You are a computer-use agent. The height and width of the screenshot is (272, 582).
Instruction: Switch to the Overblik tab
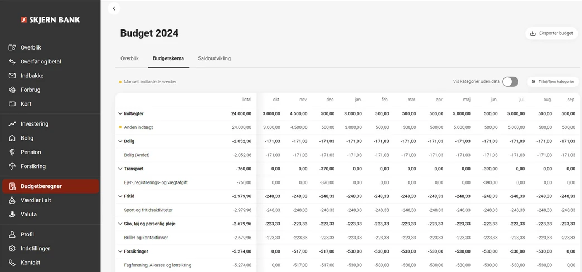pyautogui.click(x=129, y=58)
